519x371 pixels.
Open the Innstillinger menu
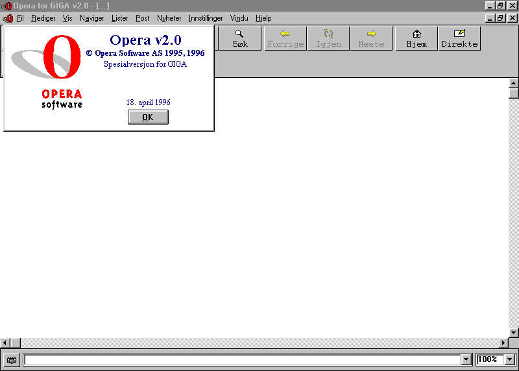click(206, 18)
